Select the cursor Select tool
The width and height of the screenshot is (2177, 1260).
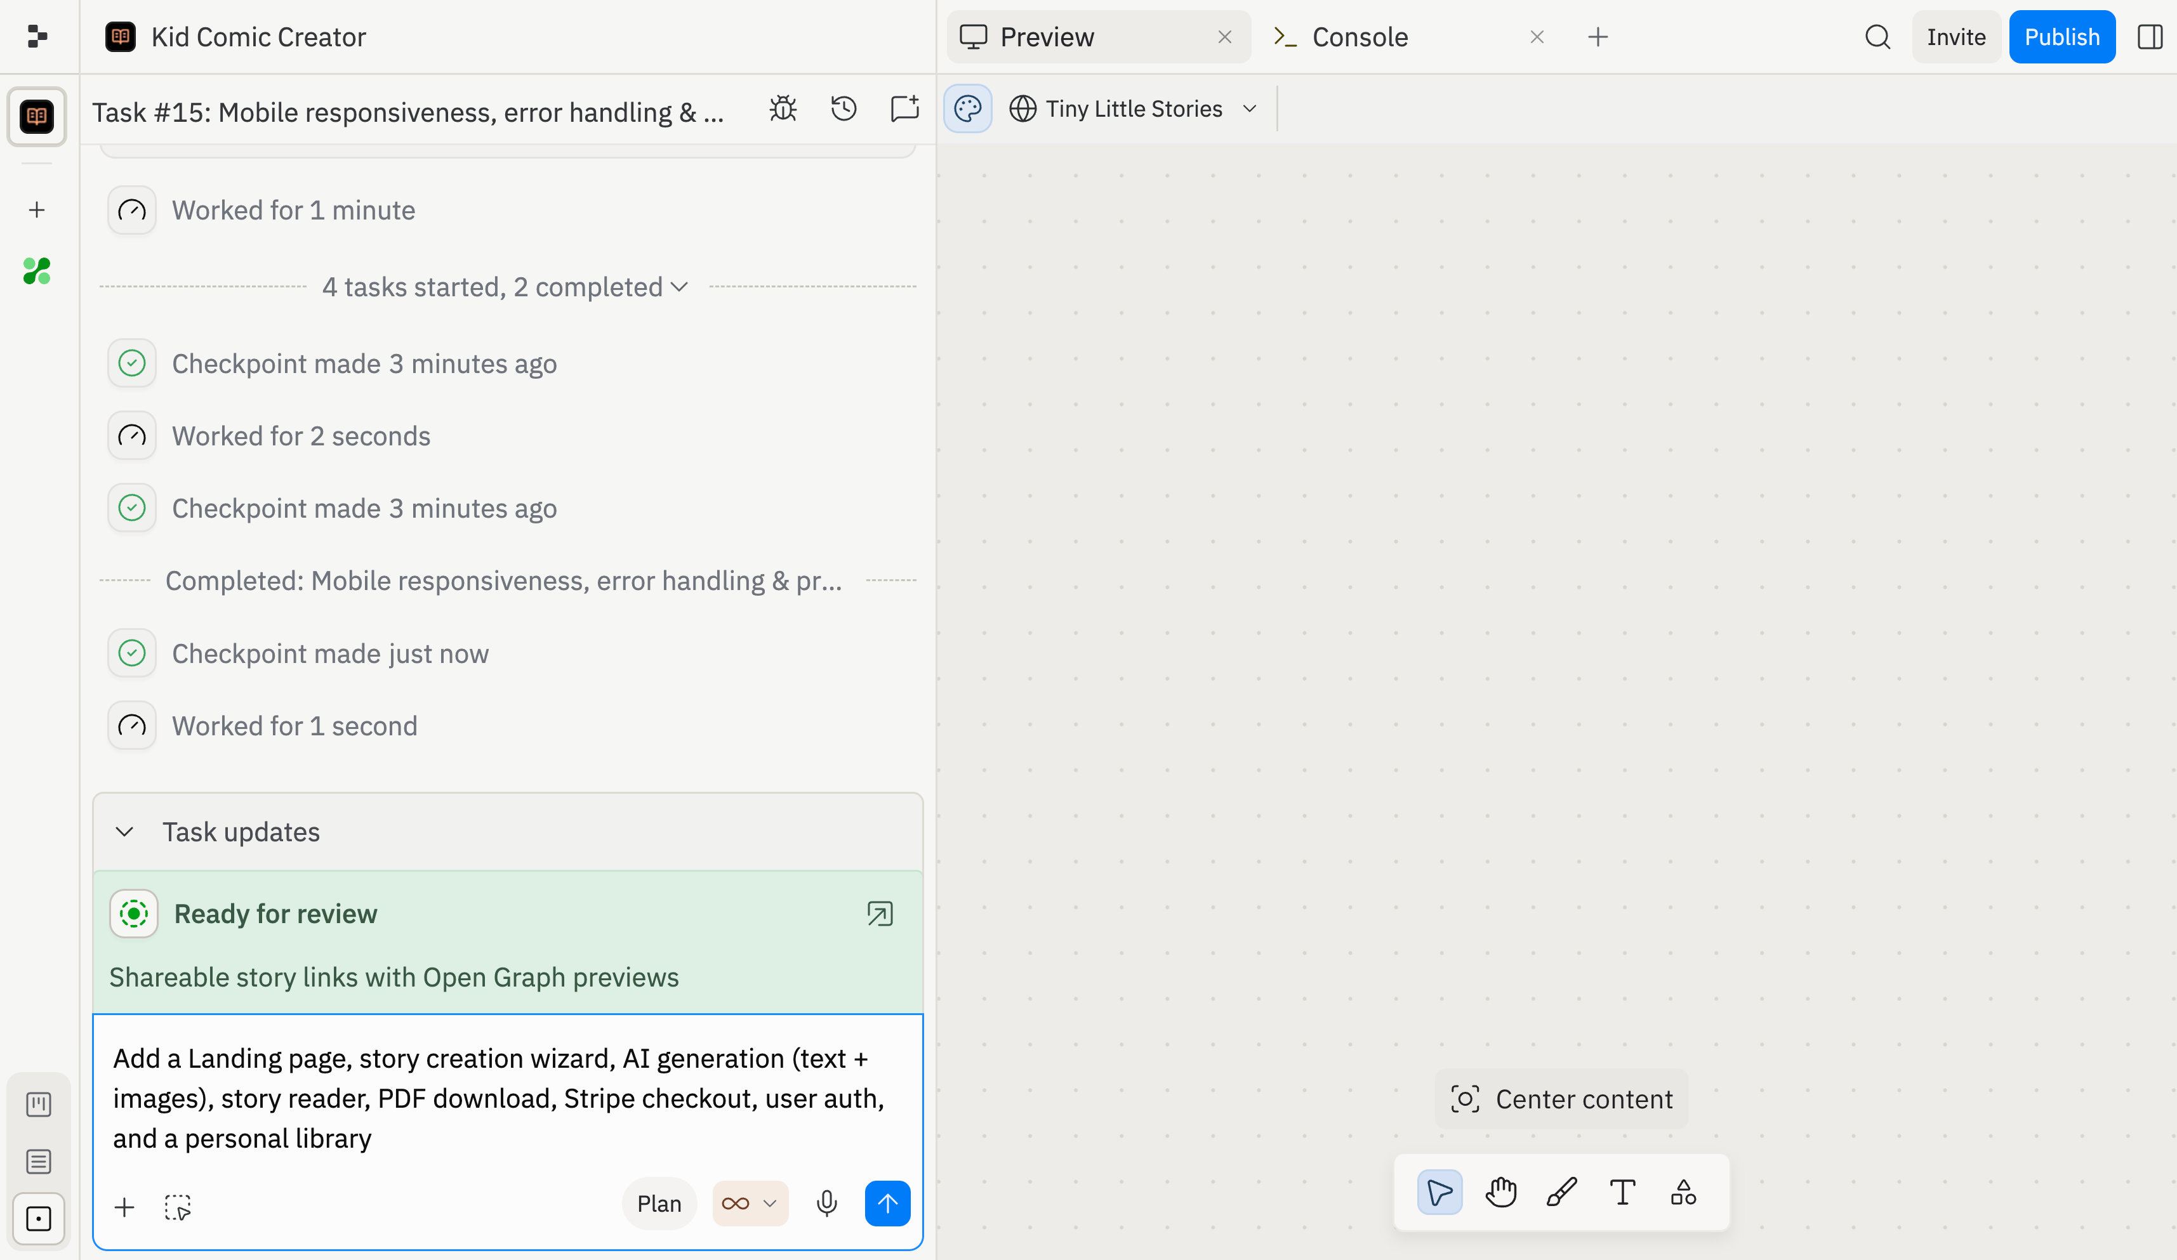1439,1193
